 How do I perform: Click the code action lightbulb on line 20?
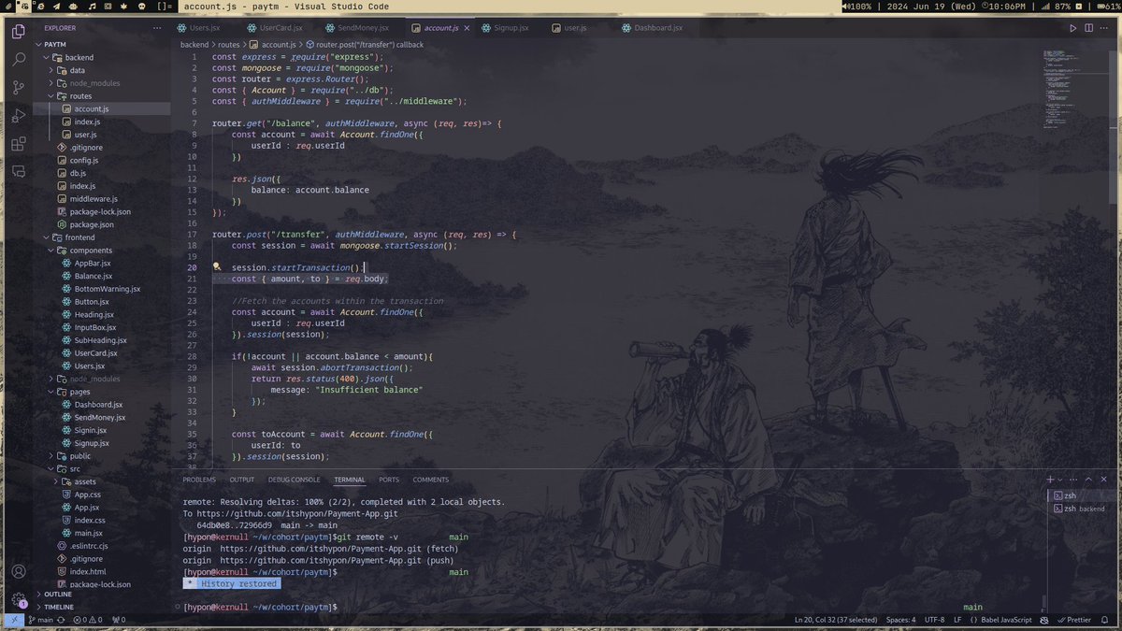coord(217,267)
